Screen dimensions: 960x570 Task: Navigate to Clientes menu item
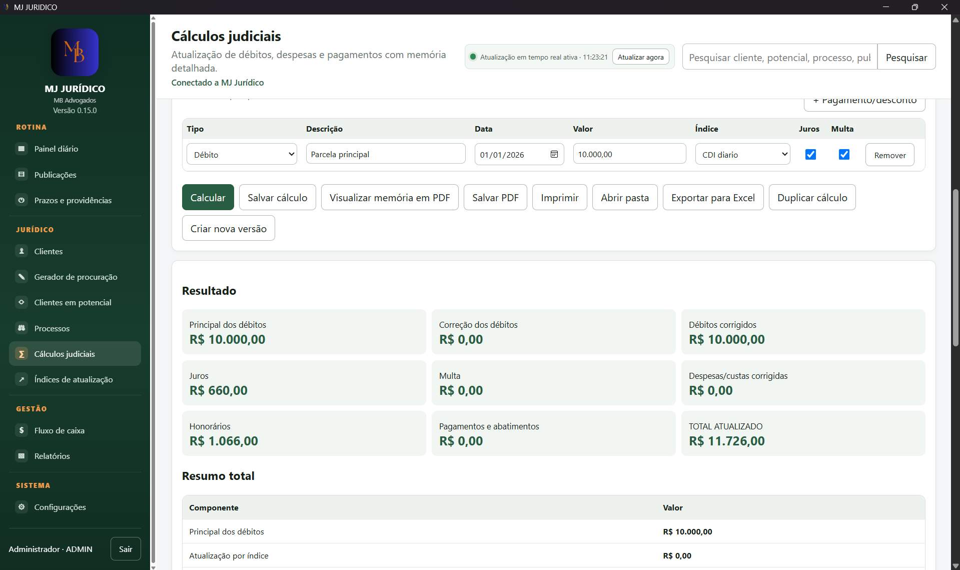(x=75, y=251)
